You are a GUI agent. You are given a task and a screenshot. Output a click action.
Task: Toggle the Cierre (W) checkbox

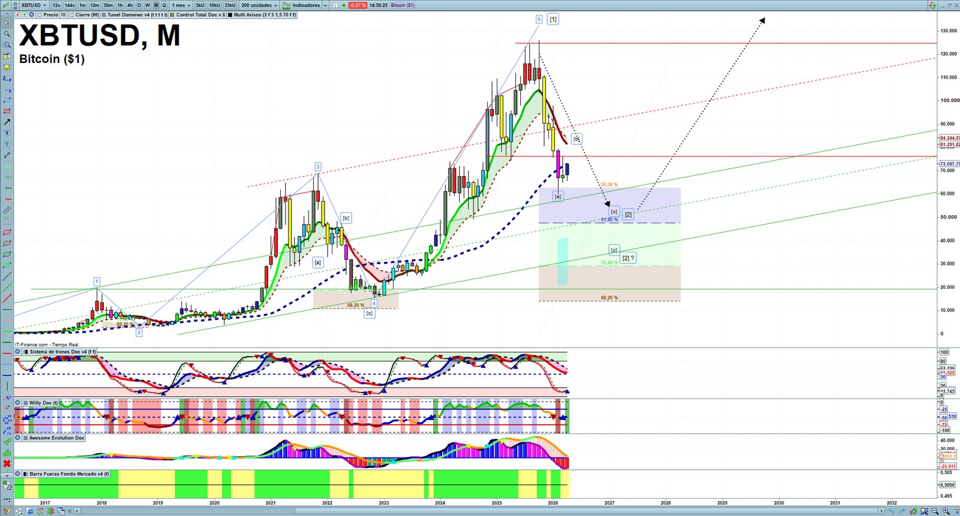(x=72, y=15)
